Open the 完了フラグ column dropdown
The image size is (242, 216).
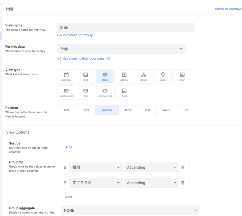tap(96, 183)
